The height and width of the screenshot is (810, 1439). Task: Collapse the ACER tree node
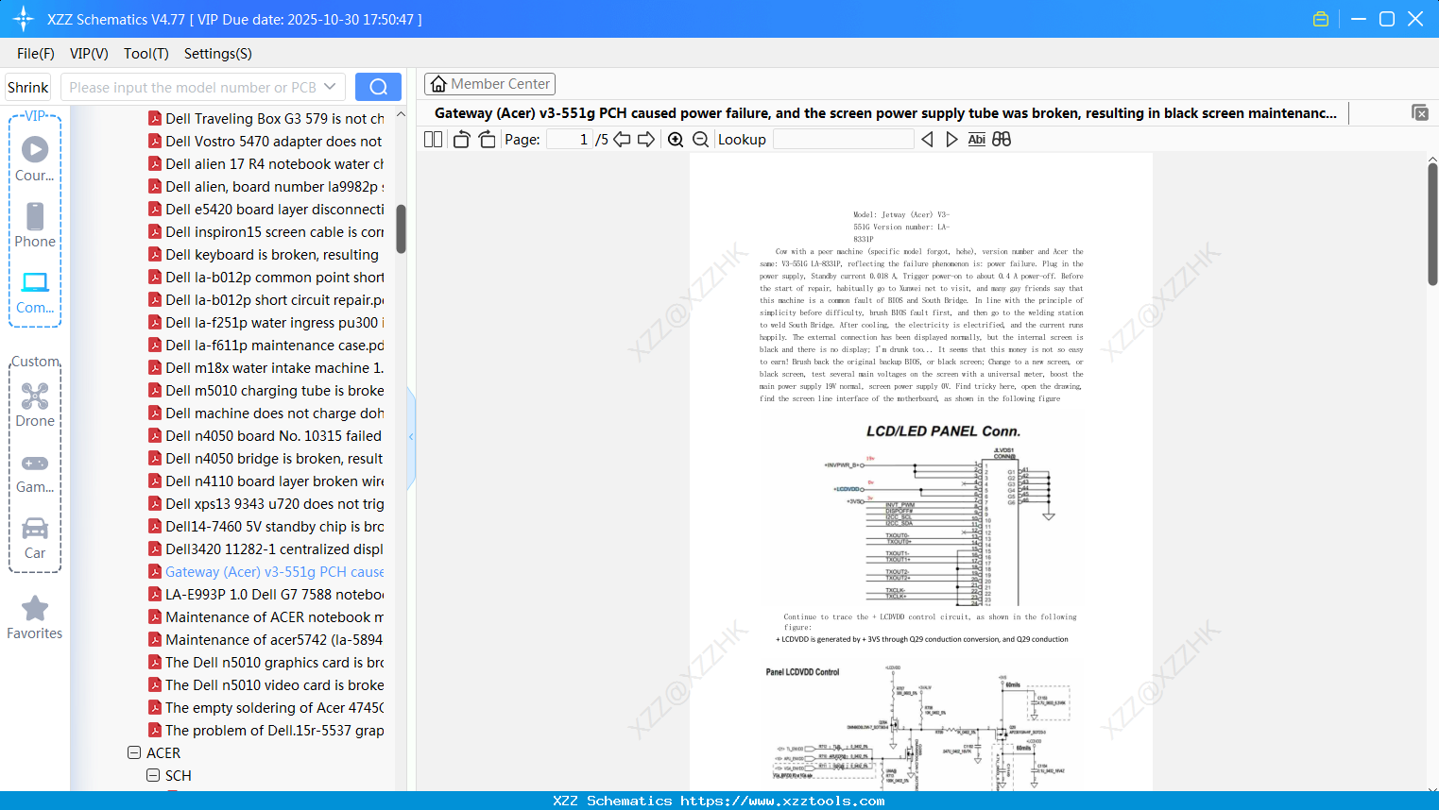point(134,752)
